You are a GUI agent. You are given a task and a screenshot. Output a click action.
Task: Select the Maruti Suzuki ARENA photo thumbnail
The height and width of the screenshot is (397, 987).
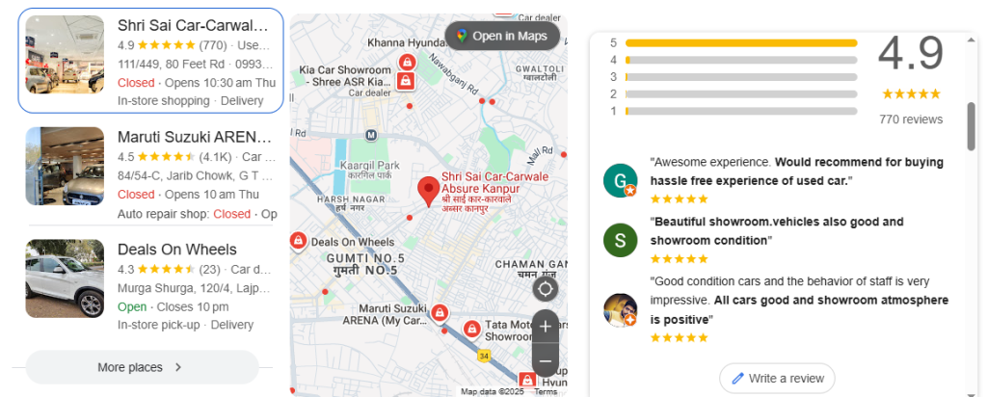(65, 166)
